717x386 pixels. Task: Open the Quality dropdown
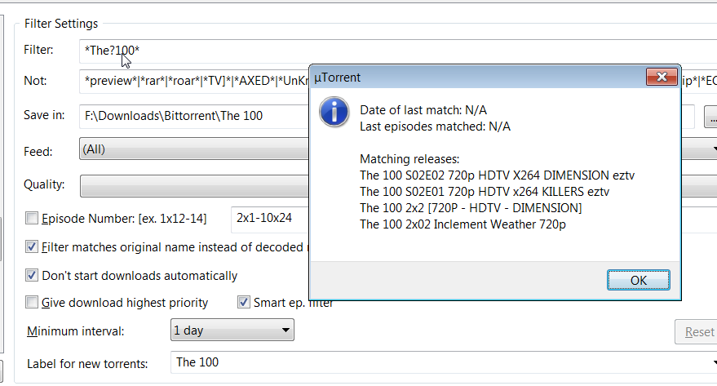click(x=194, y=186)
